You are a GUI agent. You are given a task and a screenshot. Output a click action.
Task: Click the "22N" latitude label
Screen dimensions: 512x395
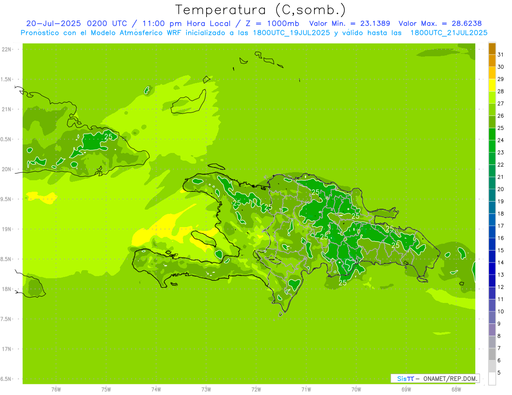pos(7,49)
